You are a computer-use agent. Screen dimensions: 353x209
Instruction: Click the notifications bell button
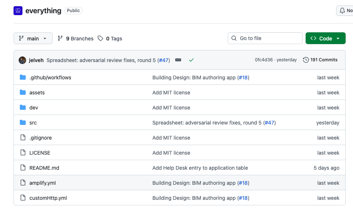(345, 11)
